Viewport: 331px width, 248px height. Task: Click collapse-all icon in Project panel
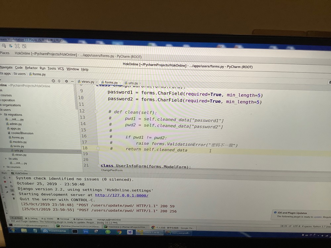click(x=59, y=81)
